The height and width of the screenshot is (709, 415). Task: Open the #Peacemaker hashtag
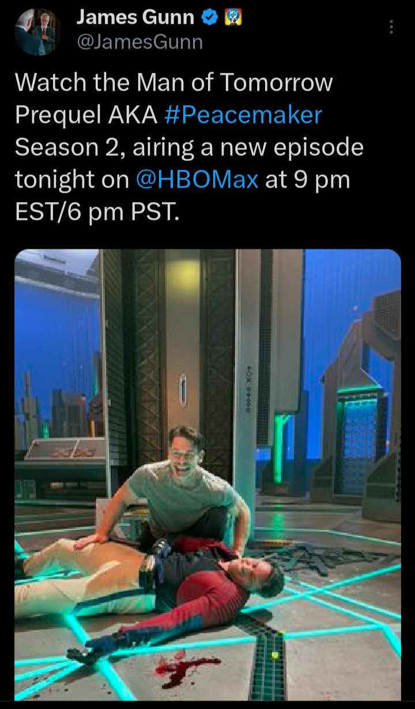[x=243, y=115]
